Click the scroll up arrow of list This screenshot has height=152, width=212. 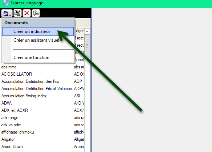[87, 32]
